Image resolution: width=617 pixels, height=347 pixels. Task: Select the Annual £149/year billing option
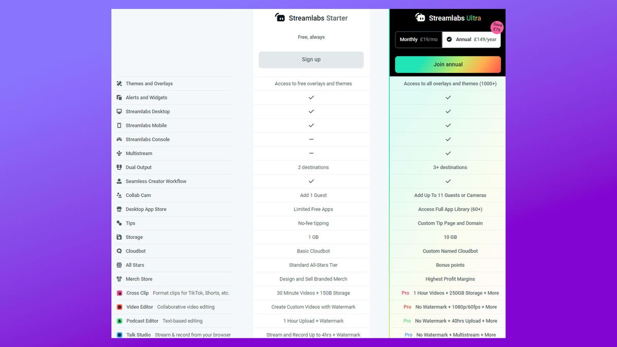point(471,39)
